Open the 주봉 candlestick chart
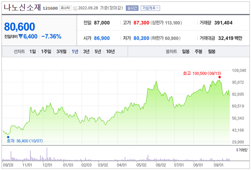The image size is (251, 170). click(x=198, y=51)
